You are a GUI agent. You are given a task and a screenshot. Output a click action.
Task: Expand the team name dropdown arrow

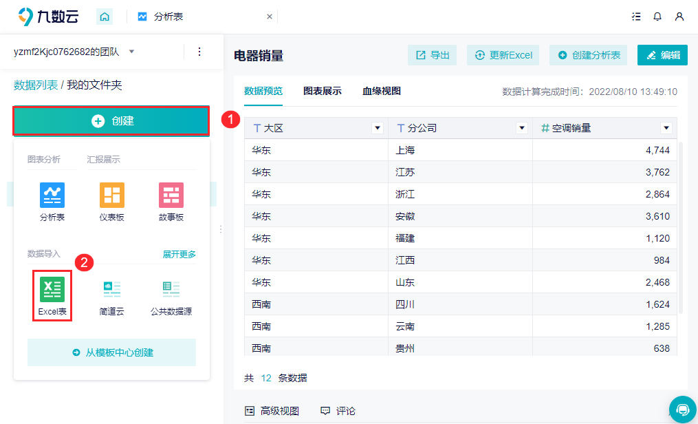(x=132, y=52)
